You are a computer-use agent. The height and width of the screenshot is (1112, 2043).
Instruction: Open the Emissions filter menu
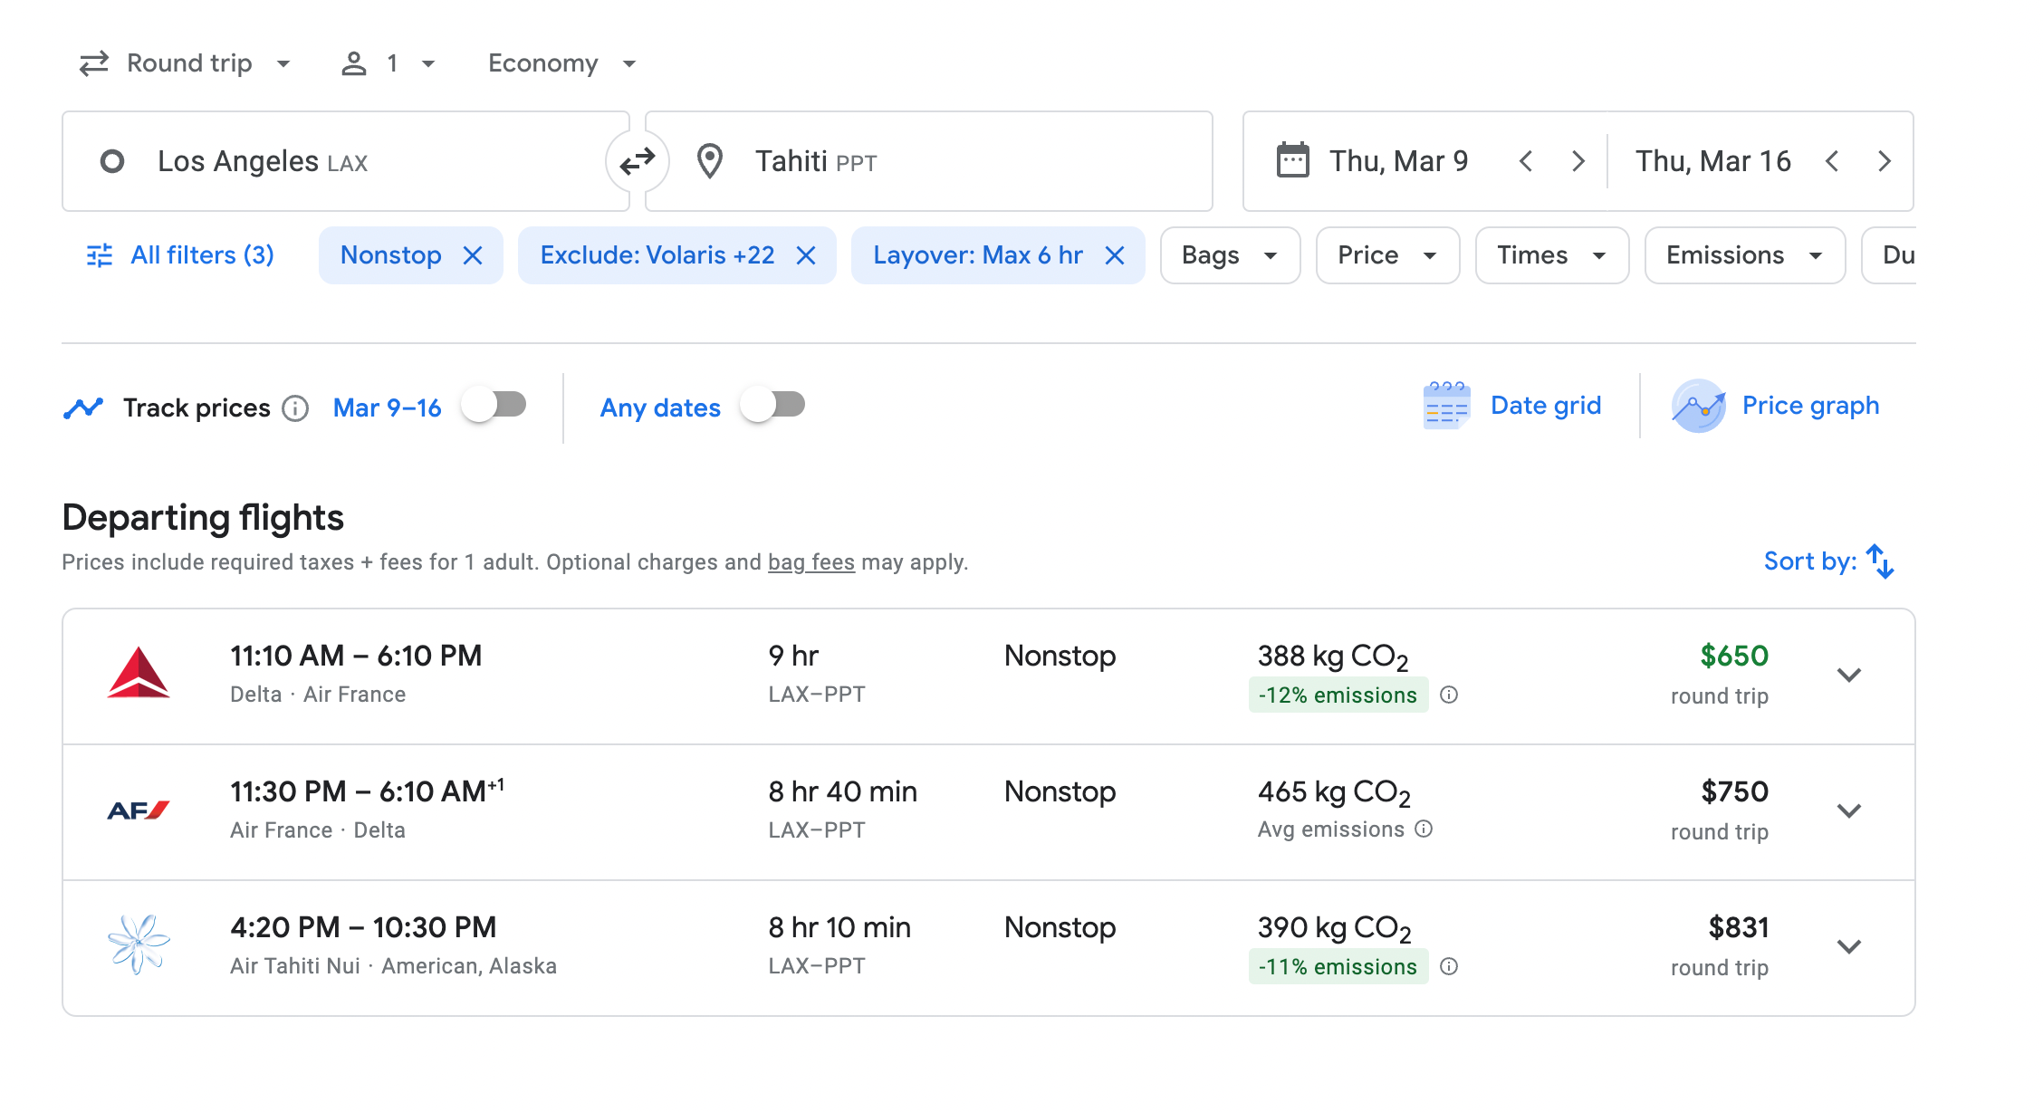(x=1743, y=256)
